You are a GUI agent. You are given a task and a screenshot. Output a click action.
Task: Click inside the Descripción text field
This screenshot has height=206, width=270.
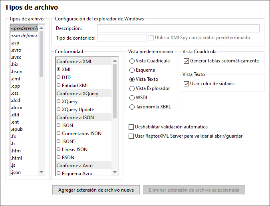178,28
